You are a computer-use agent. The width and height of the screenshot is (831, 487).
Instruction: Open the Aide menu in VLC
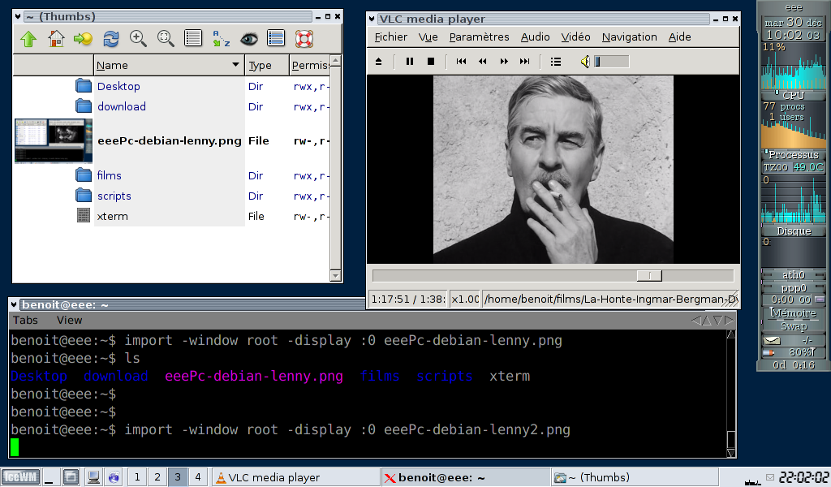(x=679, y=37)
